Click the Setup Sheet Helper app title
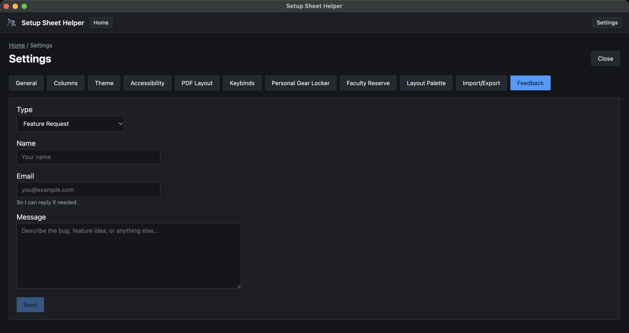 tap(53, 23)
